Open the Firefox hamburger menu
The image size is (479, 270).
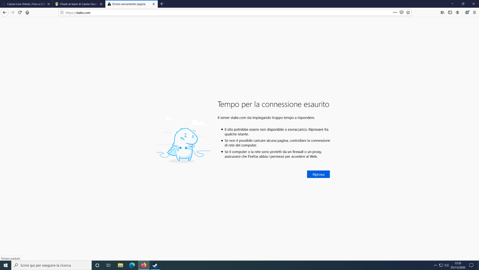(475, 12)
